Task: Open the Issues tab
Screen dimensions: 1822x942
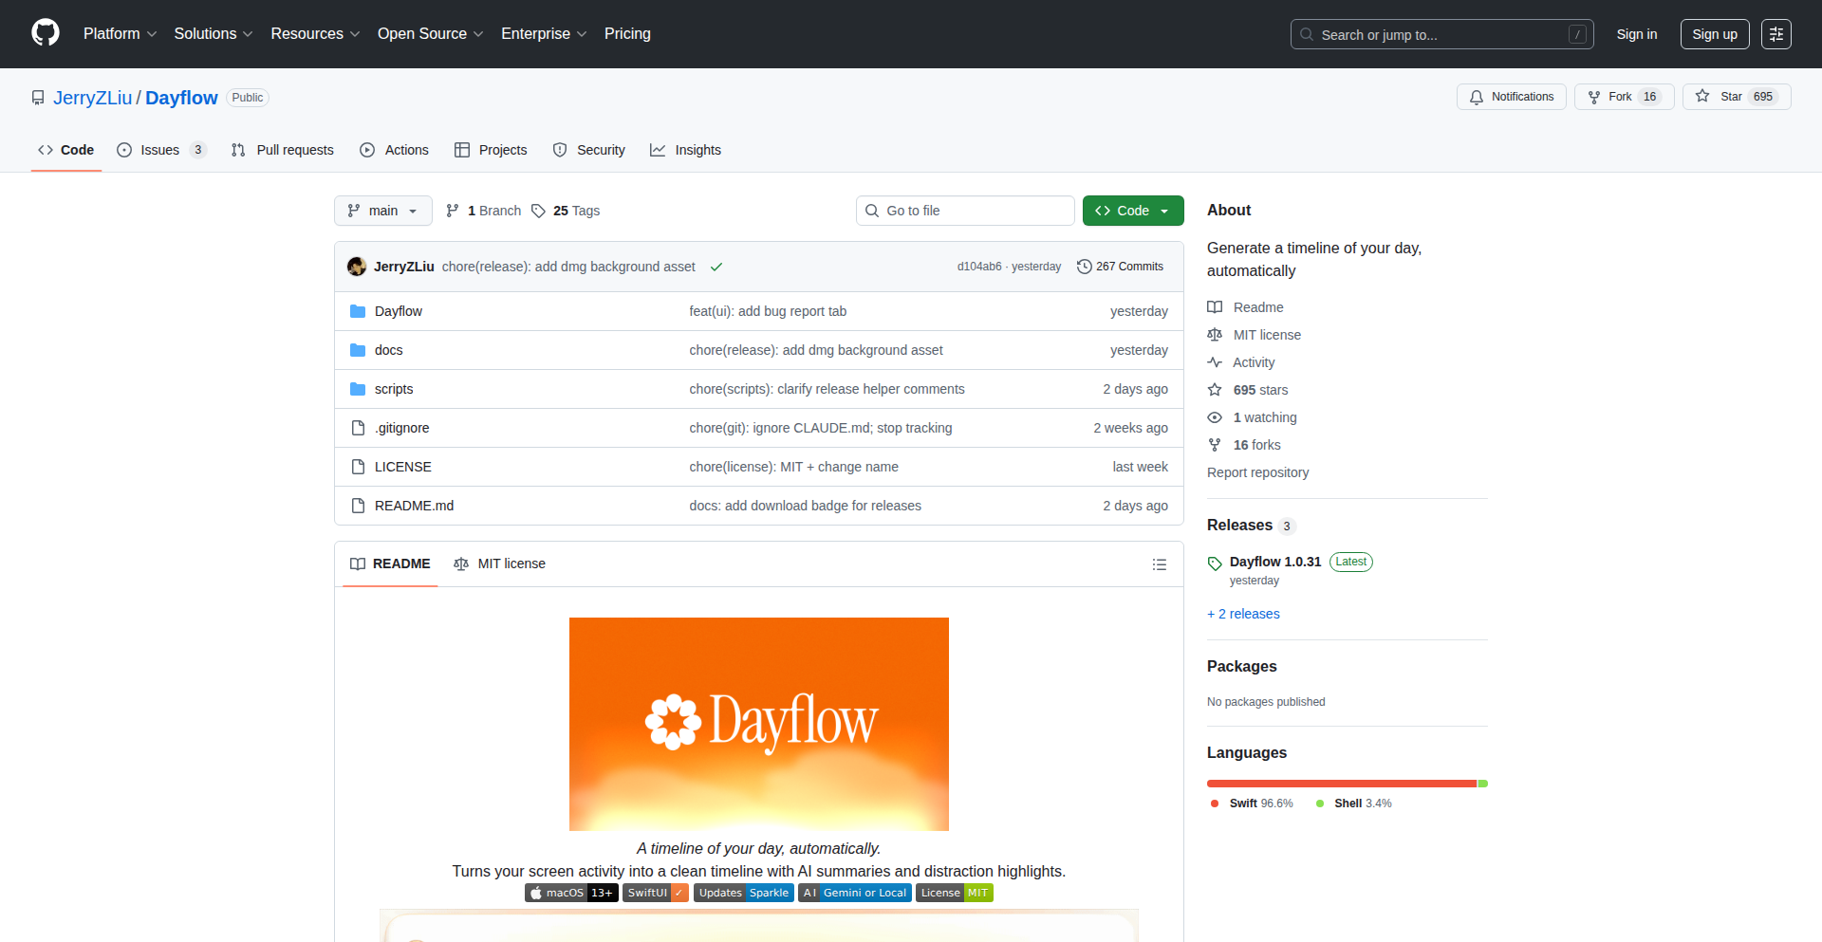Action: tap(160, 150)
